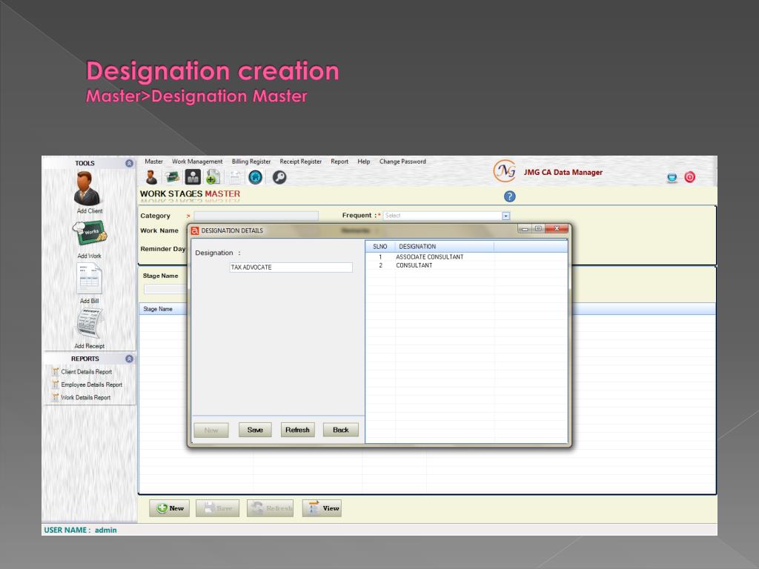Click Save in Designation Details dialog
The height and width of the screenshot is (569, 759).
click(x=255, y=430)
